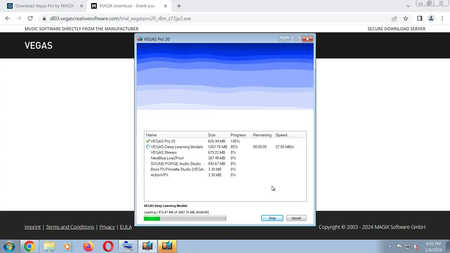
Task: Close the MAGIX download thank you tab
Action: [165, 6]
